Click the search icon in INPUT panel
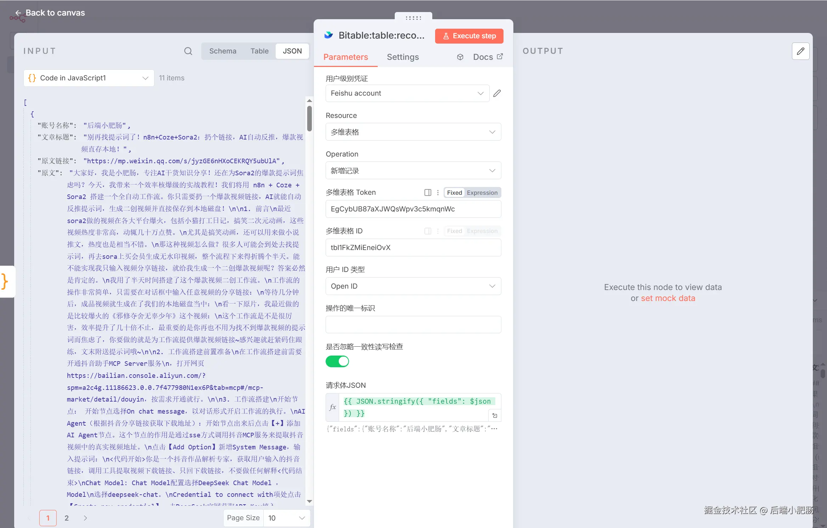The height and width of the screenshot is (528, 827). coord(188,51)
